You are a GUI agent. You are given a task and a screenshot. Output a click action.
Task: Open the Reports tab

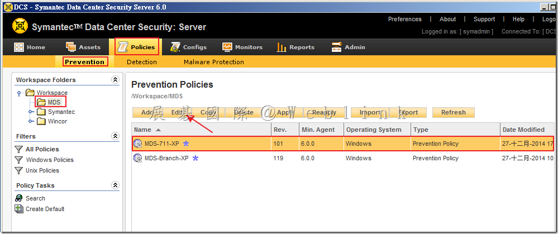click(295, 47)
